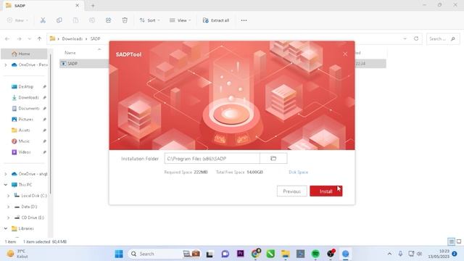Open the See more ellipsis menu
The image size is (464, 261).
(244, 20)
